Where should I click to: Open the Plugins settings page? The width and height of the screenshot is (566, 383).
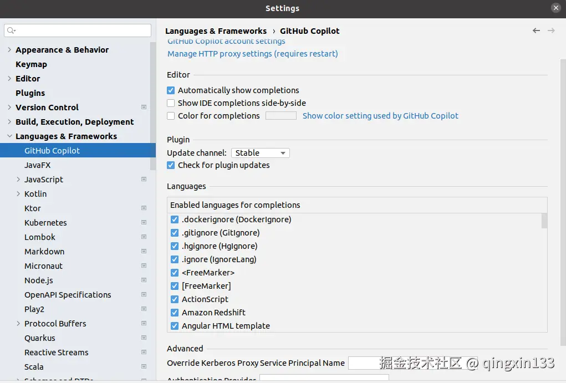click(x=30, y=93)
